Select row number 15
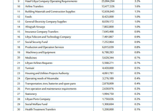Screen dimensions: 166x111 pyautogui.click(x=19, y=32)
